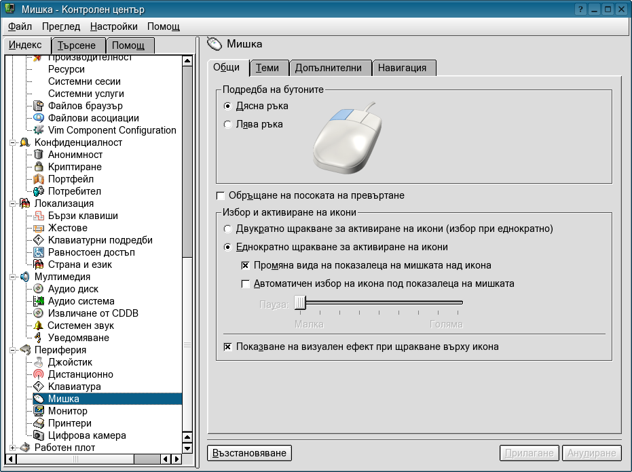The image size is (632, 472).
Task: Click the Клавиатура keyboard icon in sidebar
Action: tap(39, 387)
